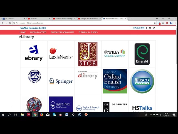Open the globe of book covers logo
Image resolution: width=178 pixels, height=134 pixels.
tap(34, 104)
